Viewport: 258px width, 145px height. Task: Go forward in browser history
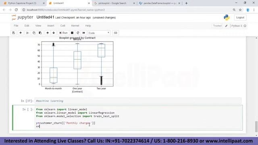click(x=10, y=10)
